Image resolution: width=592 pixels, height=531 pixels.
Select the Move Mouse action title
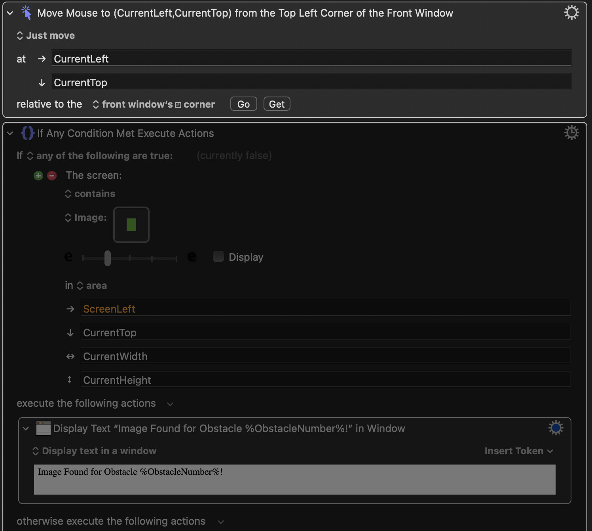pos(245,13)
